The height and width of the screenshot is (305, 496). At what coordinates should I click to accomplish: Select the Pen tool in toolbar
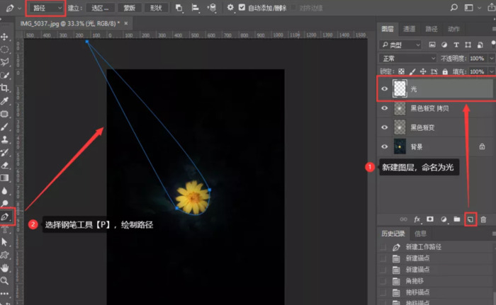(5, 217)
